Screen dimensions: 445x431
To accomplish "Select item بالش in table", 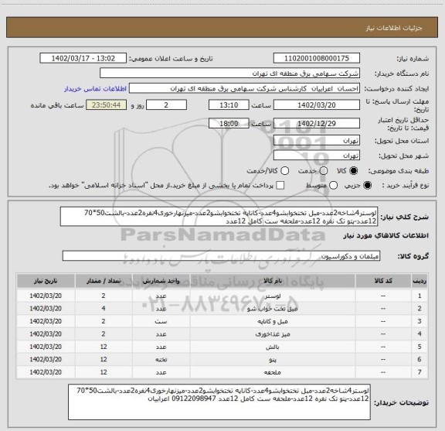I will (273, 347).
